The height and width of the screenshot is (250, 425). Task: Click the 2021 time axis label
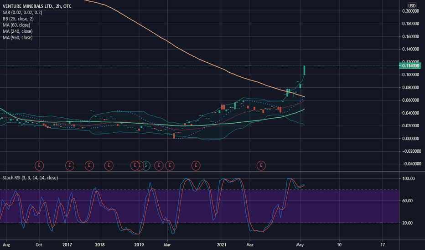tap(222, 245)
